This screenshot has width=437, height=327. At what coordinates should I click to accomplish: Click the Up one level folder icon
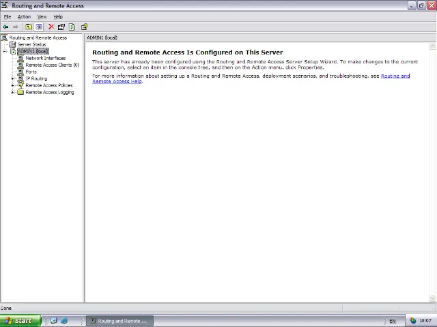point(29,27)
